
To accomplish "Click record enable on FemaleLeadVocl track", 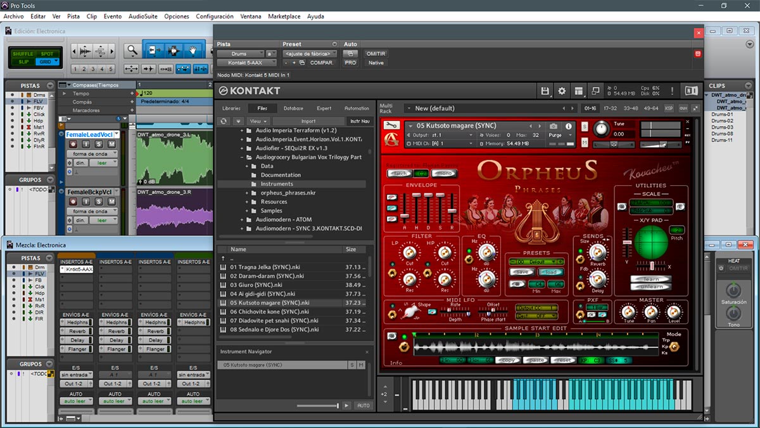I will 73,145.
